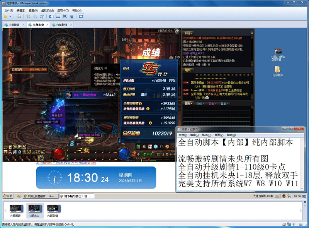Close the 内部剧情 VM tab
Image resolution: width=309 pixels, height=228 pixels.
click(x=71, y=25)
